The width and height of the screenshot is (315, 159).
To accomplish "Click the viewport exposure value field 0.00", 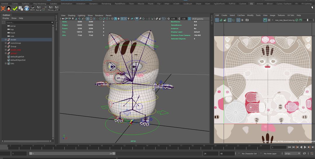I will [173, 19].
